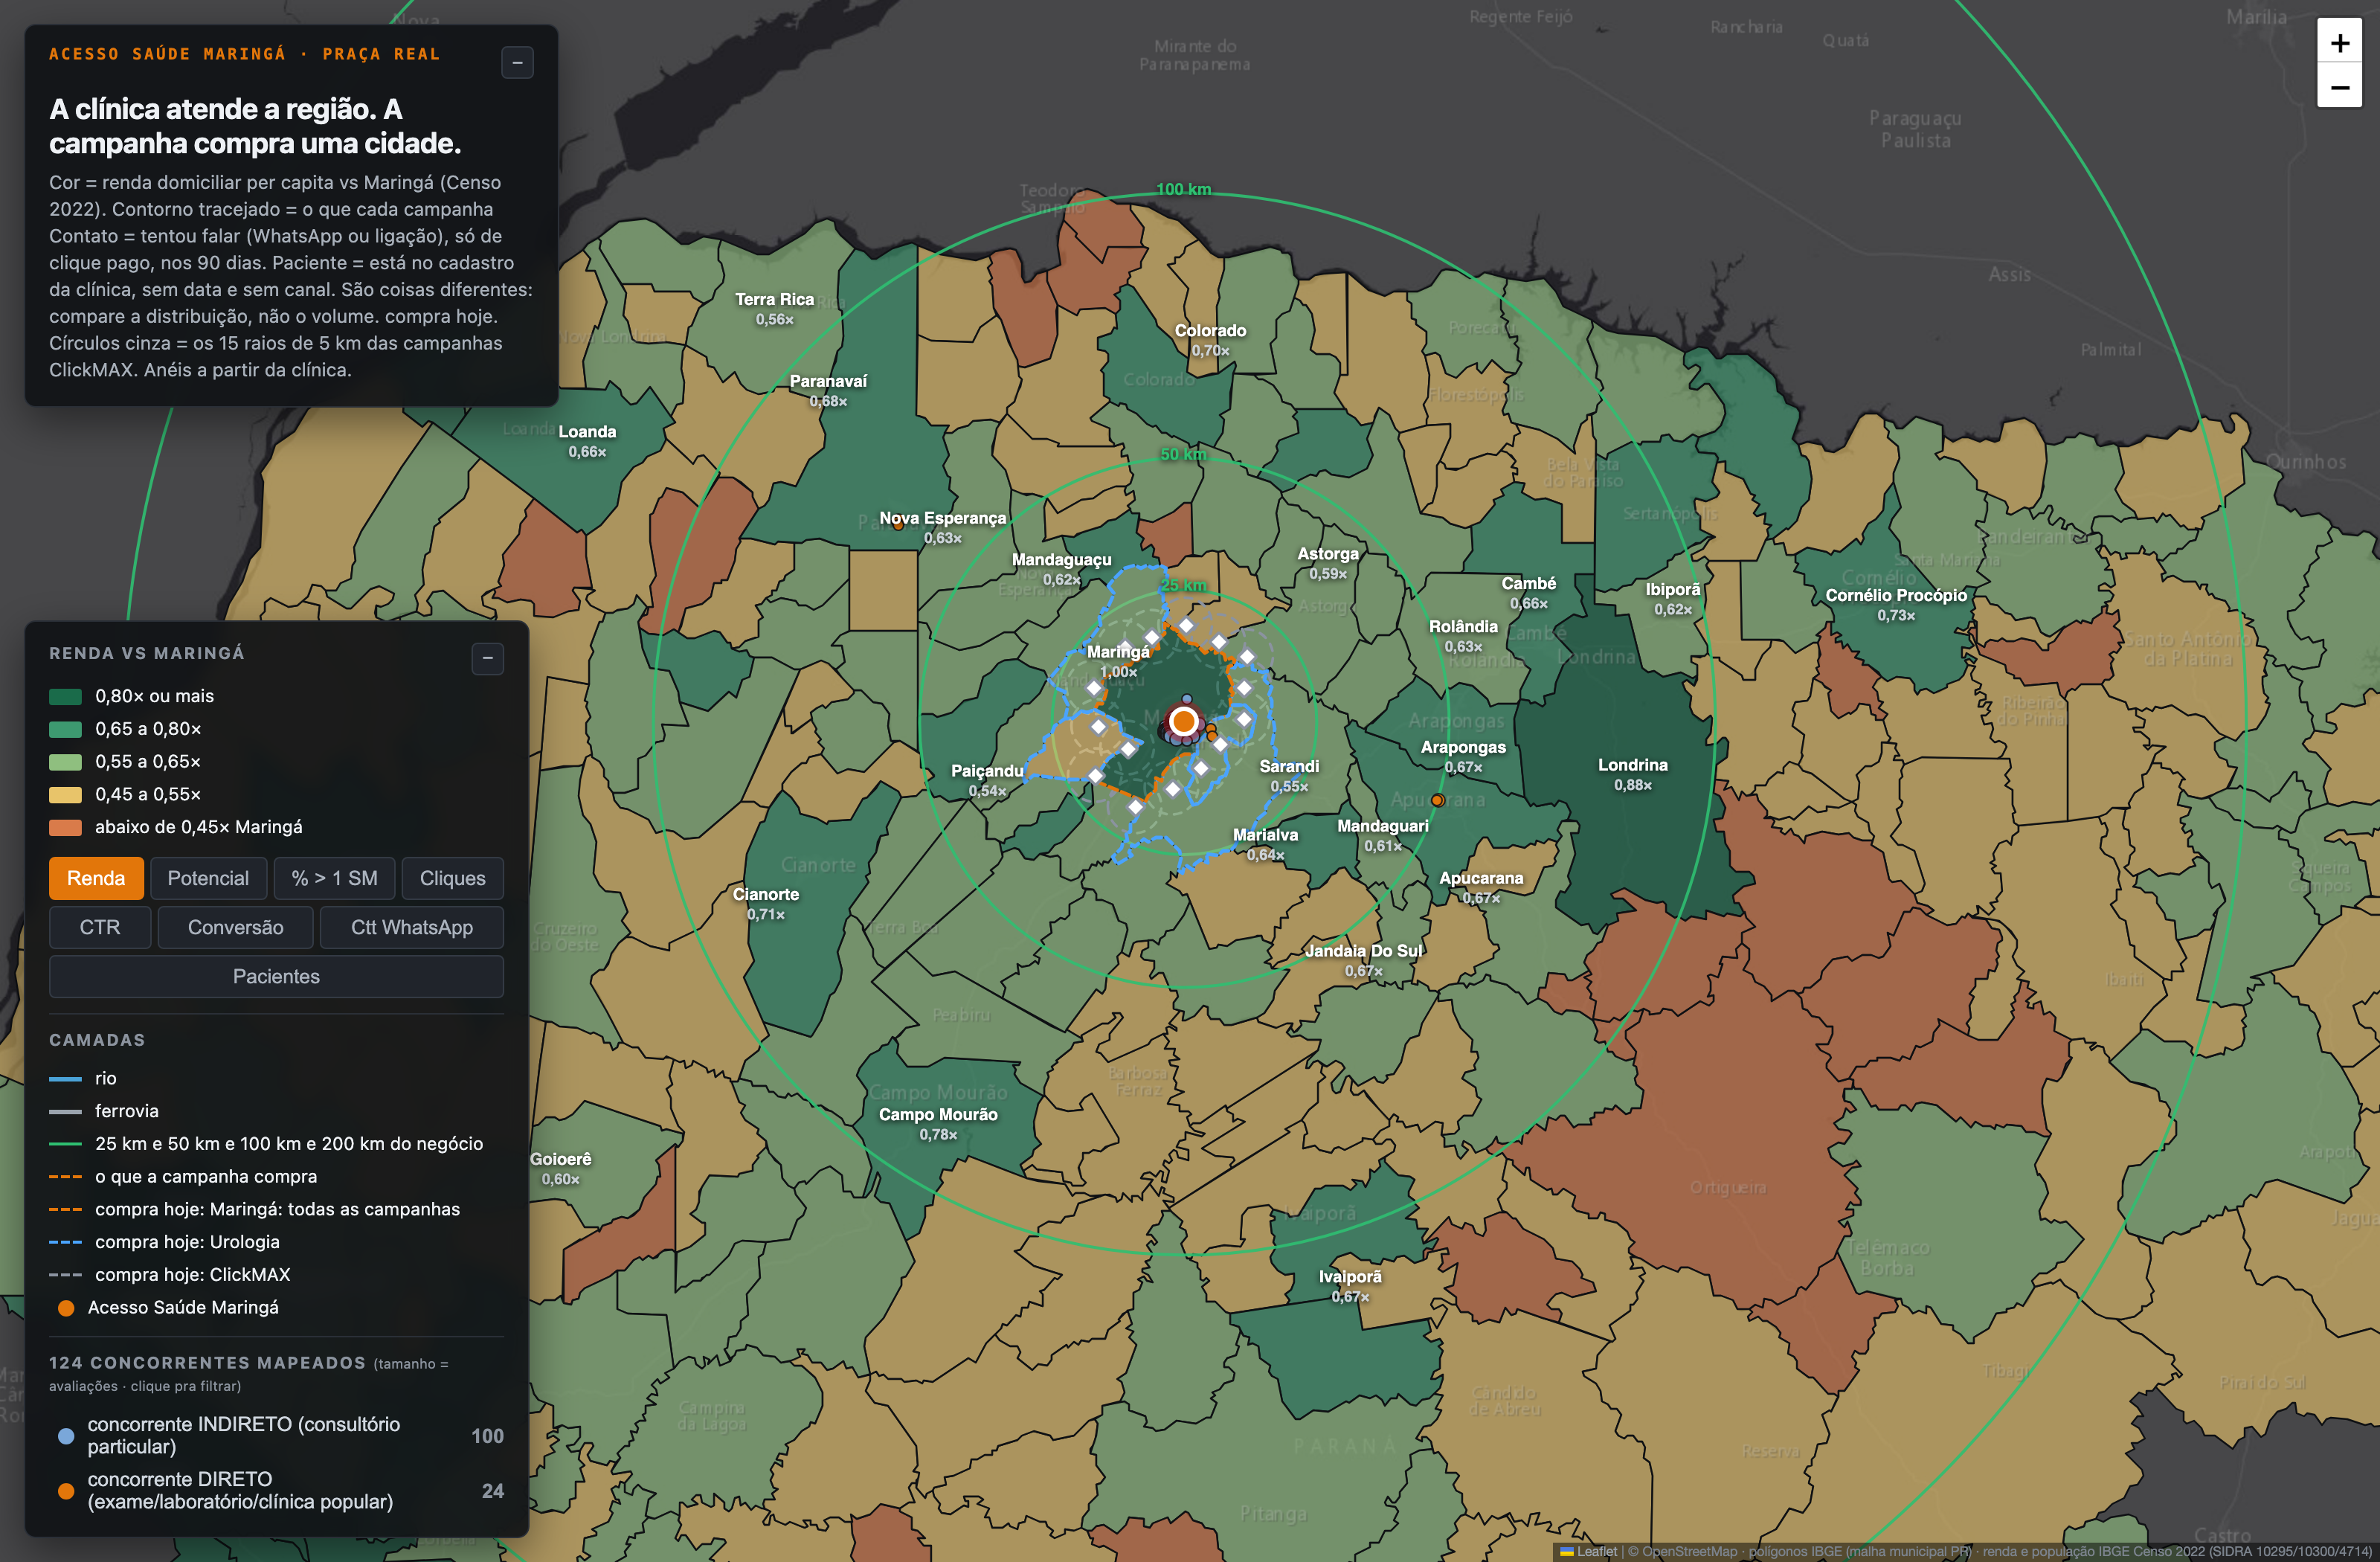Click the Ibiporã 0,62× label
Viewport: 2380px width, 1562px height.
pos(1673,599)
